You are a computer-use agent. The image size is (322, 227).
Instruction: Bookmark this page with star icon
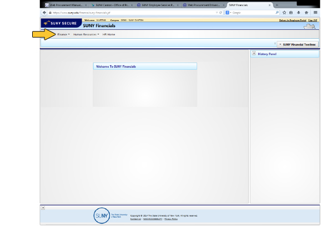(284, 13)
